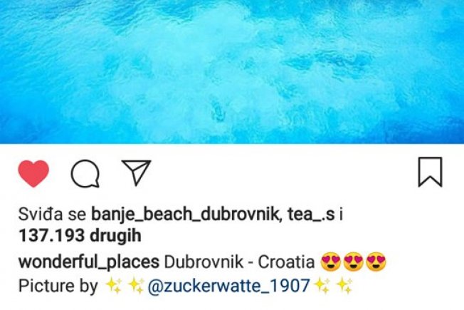Click first sparkles emoji after Picture by
The height and width of the screenshot is (310, 464).
(x=114, y=286)
